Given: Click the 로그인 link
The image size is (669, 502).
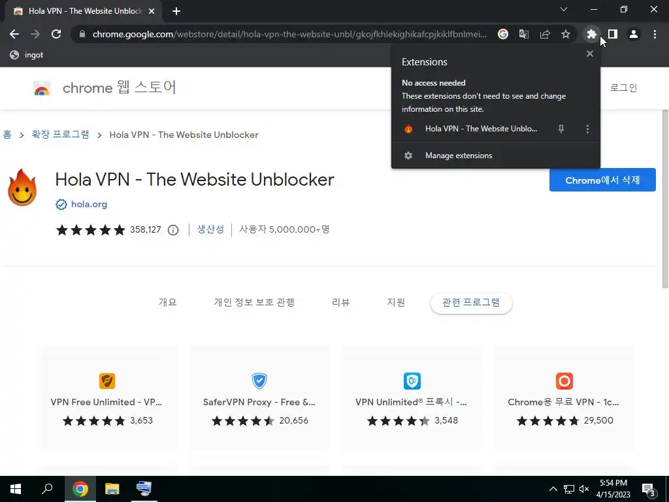Looking at the screenshot, I should 623,88.
